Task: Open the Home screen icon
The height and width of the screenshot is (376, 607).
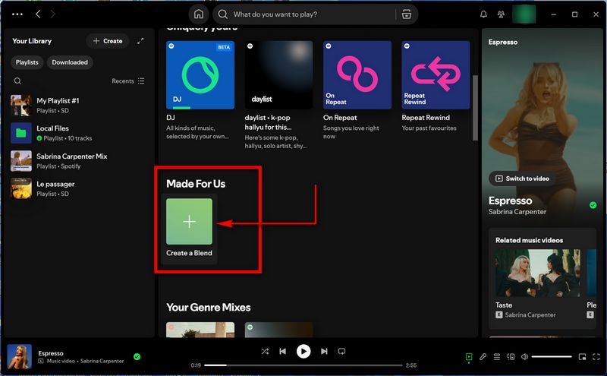Action: pos(199,14)
